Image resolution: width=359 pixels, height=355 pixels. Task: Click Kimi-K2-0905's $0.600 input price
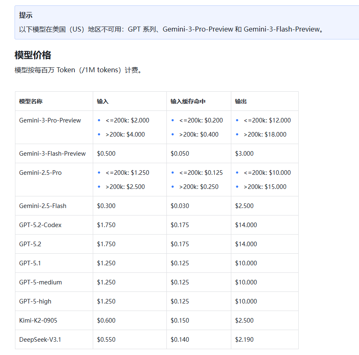[x=106, y=321]
